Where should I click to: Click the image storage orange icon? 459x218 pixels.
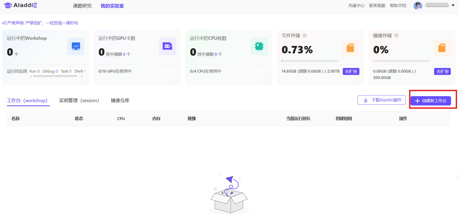pos(442,48)
